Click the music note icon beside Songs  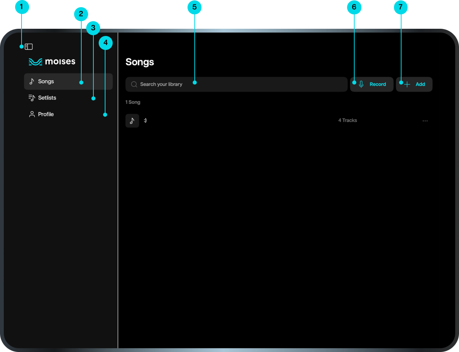coord(32,81)
